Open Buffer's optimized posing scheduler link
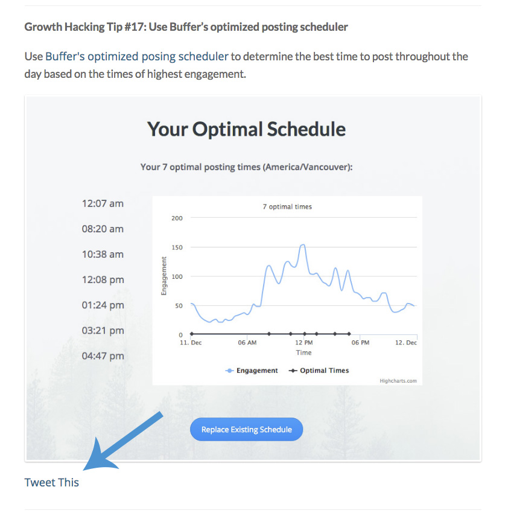 coord(136,57)
